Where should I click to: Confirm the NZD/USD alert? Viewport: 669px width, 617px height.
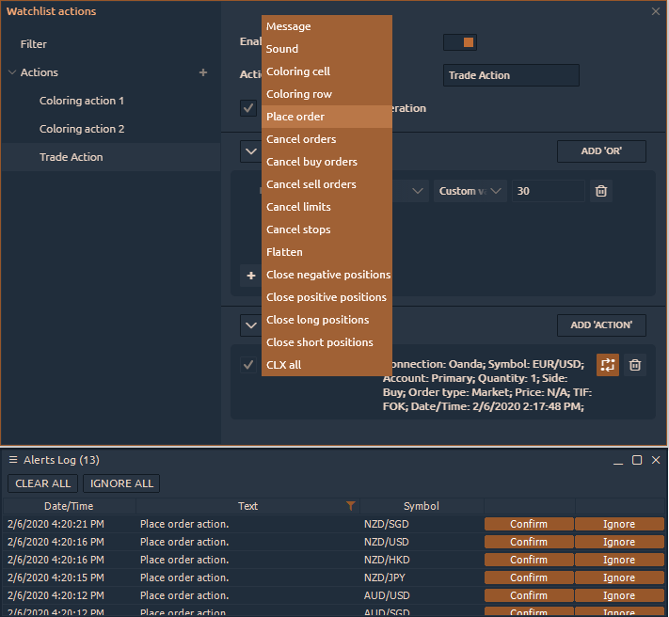(529, 542)
